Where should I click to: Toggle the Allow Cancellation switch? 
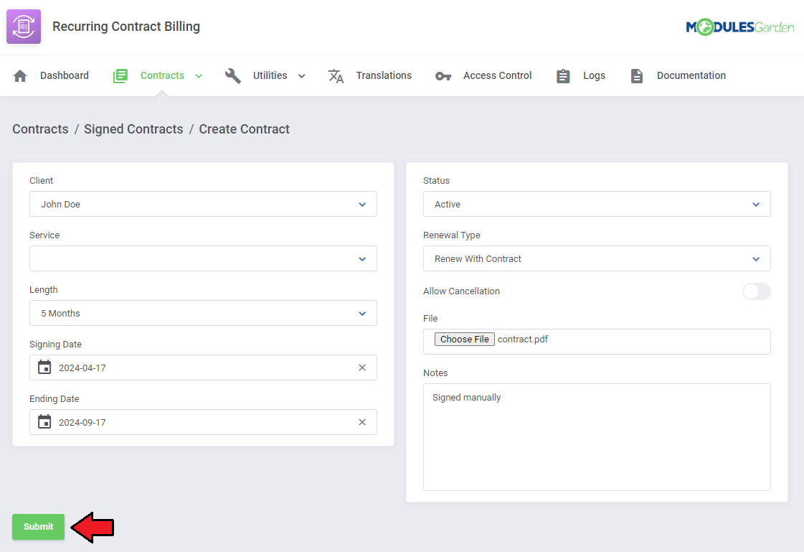click(757, 291)
